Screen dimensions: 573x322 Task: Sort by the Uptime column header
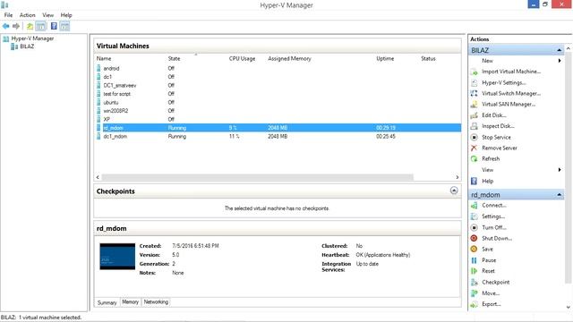click(x=385, y=58)
